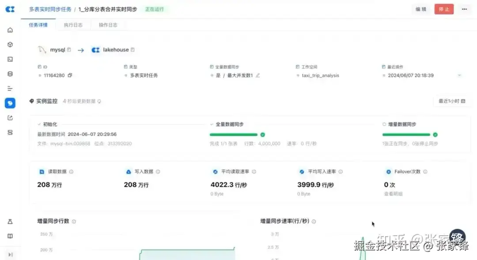Click the 4022.3 行/秒 read rate value

(229, 185)
